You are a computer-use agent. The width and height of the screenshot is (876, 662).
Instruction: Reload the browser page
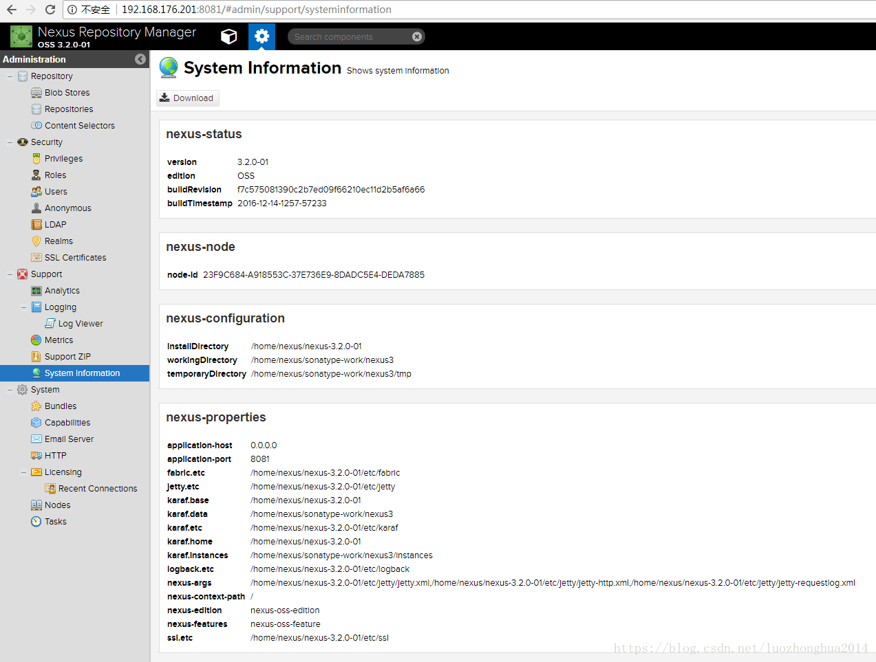(50, 10)
